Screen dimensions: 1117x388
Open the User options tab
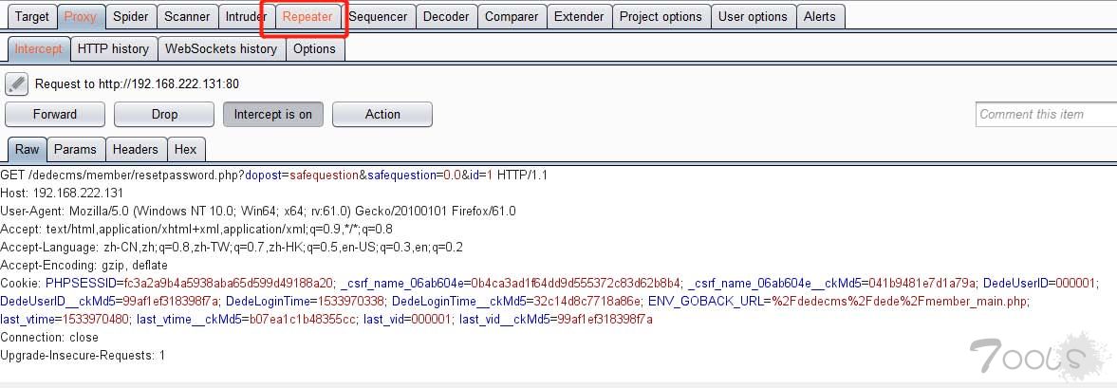pyautogui.click(x=753, y=16)
